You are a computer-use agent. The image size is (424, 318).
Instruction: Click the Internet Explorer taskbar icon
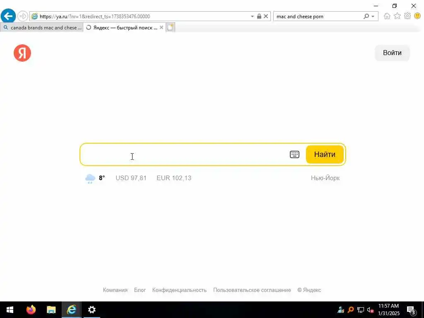(x=71, y=310)
